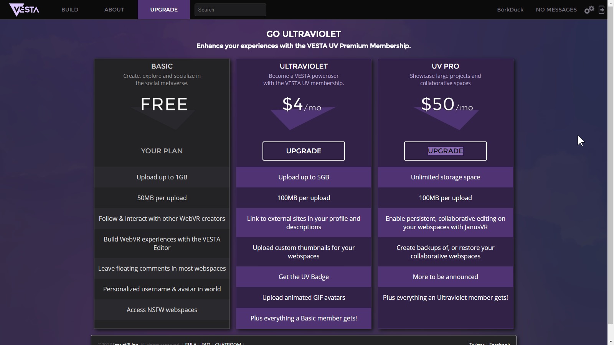Open NO MESSAGES inbox
Screen dimensions: 614x345
click(556, 10)
